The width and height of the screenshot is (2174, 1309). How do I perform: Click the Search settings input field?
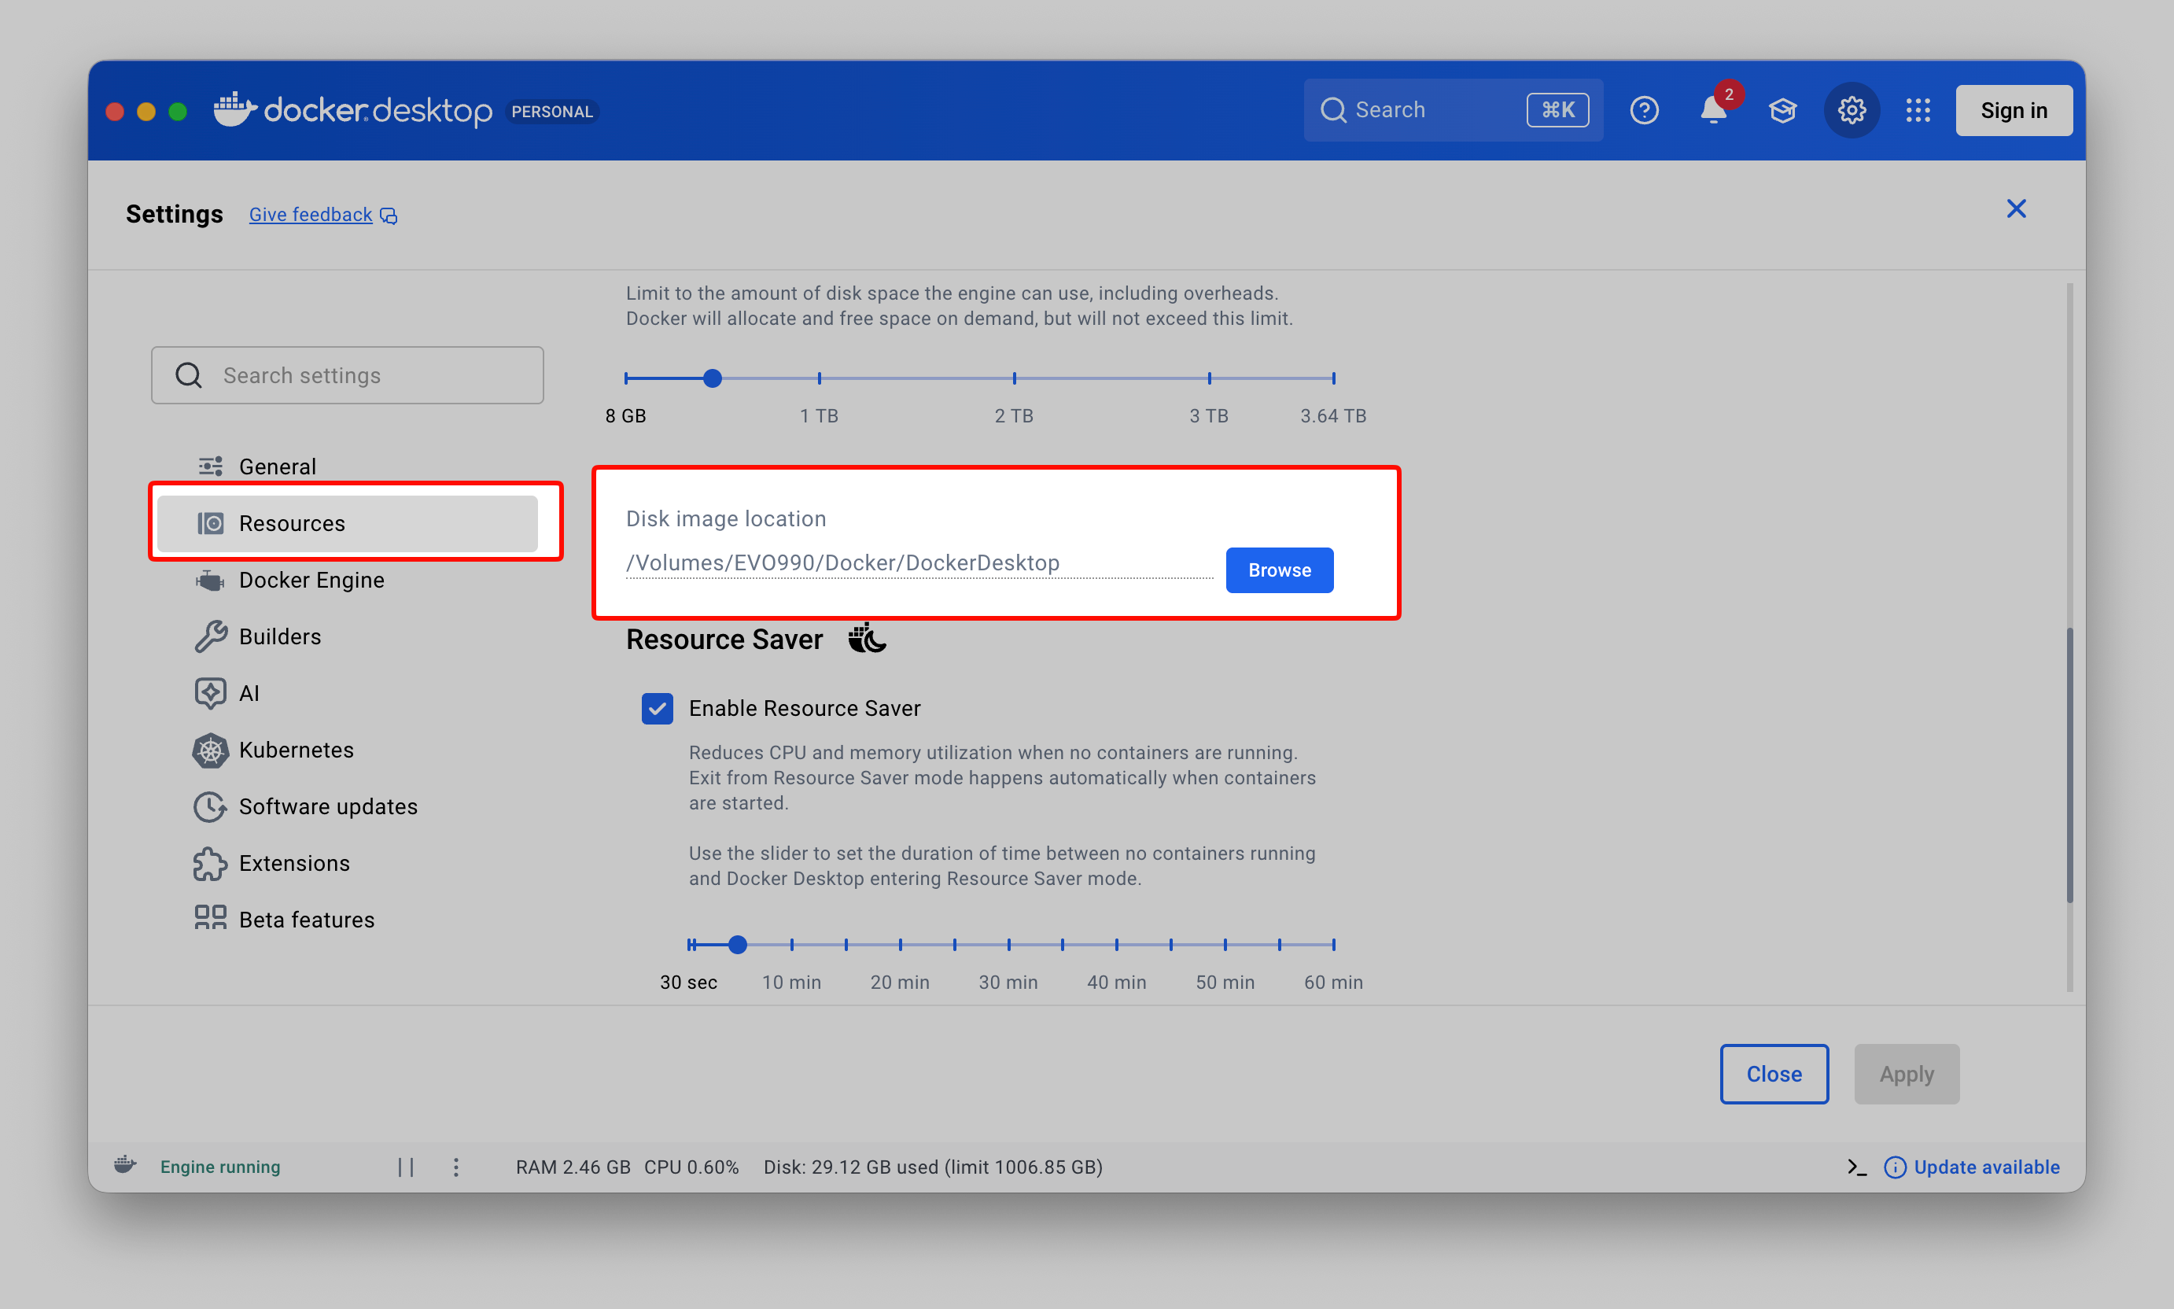coord(348,376)
